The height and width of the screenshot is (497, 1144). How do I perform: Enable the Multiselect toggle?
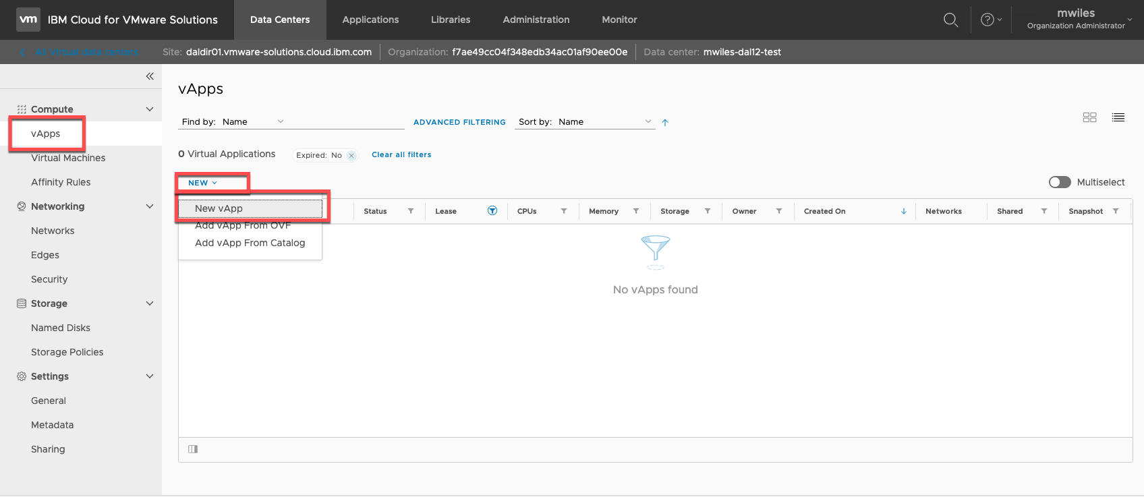[1060, 182]
